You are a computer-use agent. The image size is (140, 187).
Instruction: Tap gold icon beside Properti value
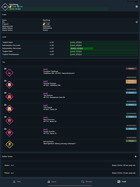[44, 24]
